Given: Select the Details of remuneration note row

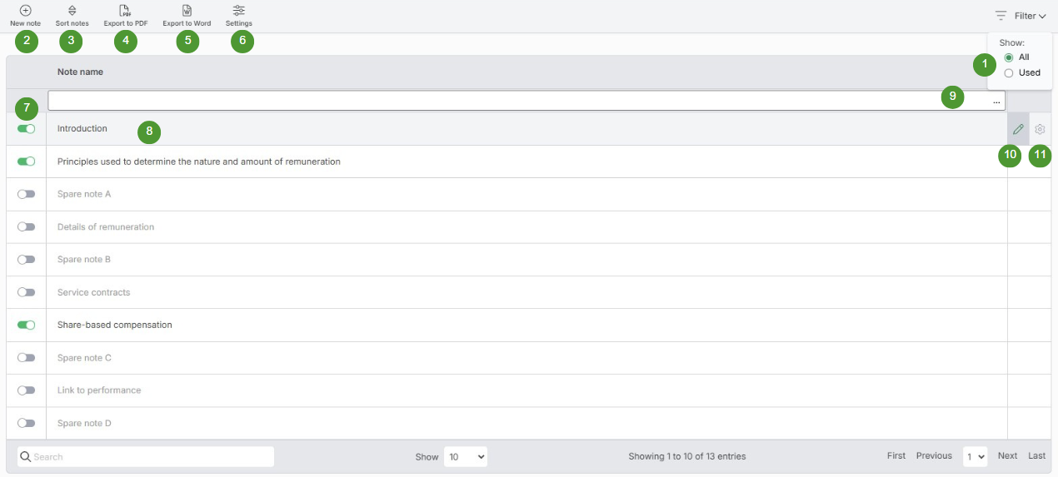Looking at the screenshot, I should 106,227.
